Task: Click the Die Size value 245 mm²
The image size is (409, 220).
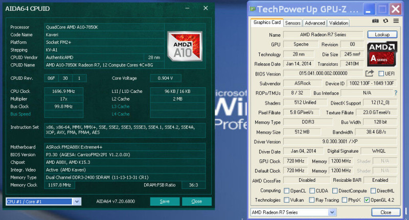Action: [x=352, y=54]
